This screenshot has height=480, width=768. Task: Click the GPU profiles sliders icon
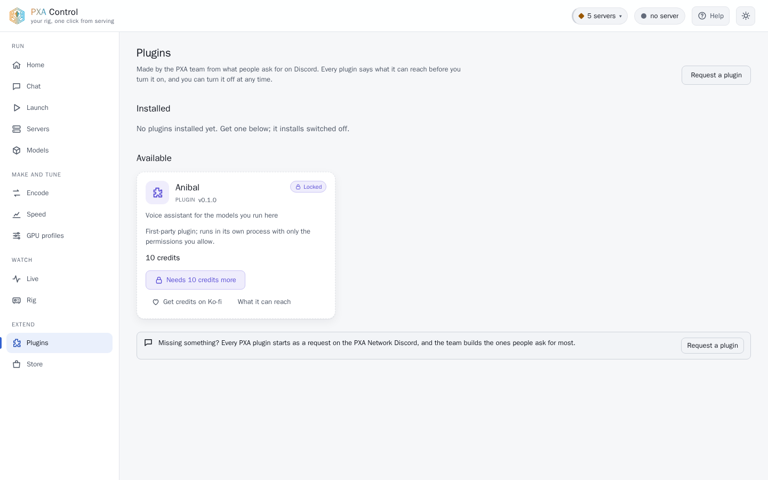(x=17, y=236)
